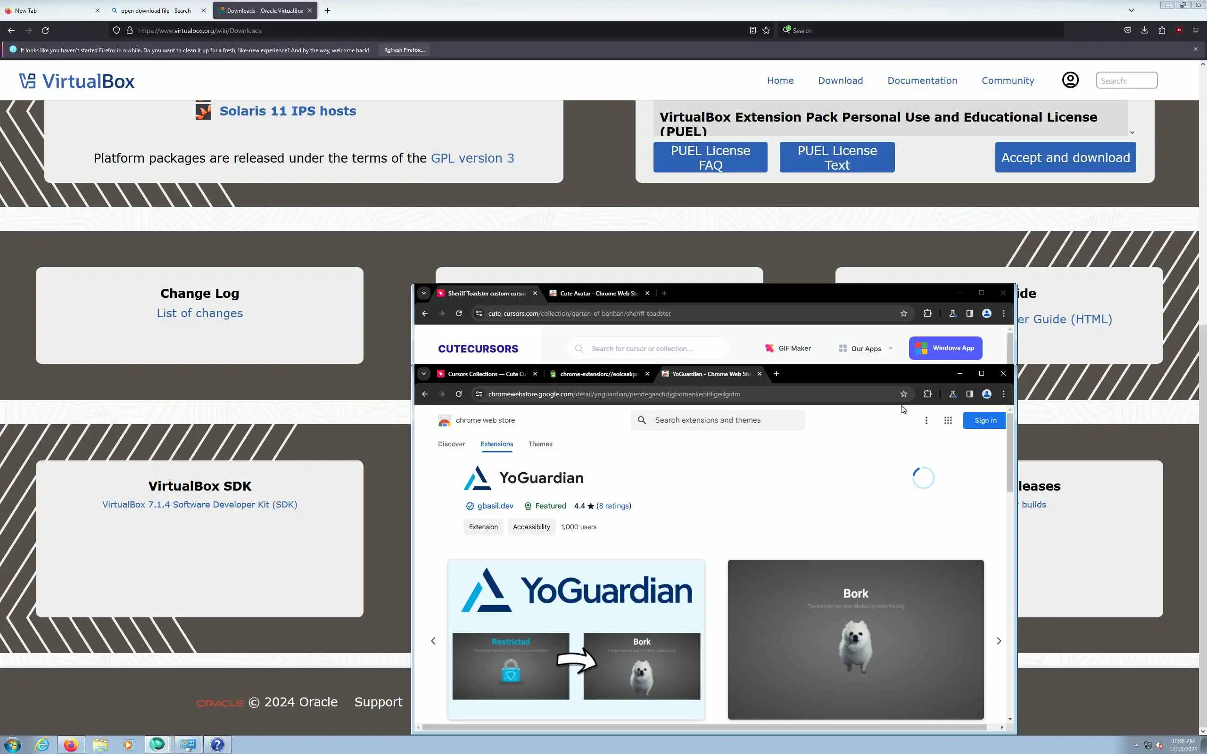Open Chrome web store Google apps grid

pyautogui.click(x=948, y=420)
